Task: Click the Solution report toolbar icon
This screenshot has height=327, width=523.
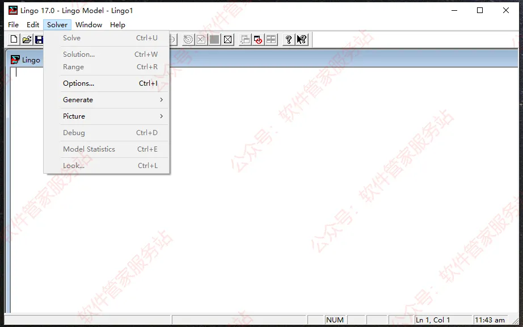Action: (x=201, y=40)
